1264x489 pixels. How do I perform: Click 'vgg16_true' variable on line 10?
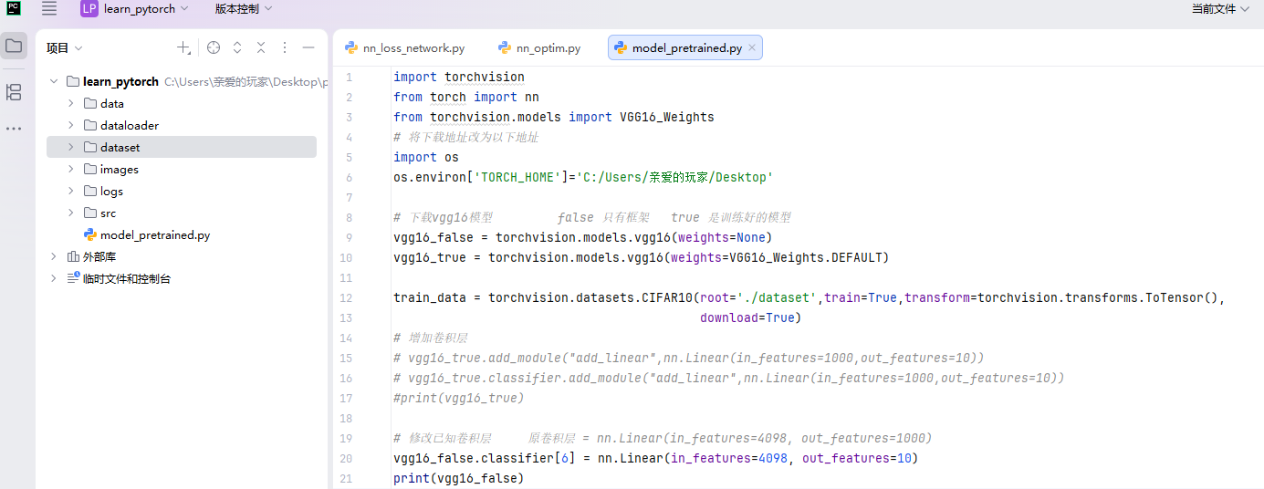(430, 257)
